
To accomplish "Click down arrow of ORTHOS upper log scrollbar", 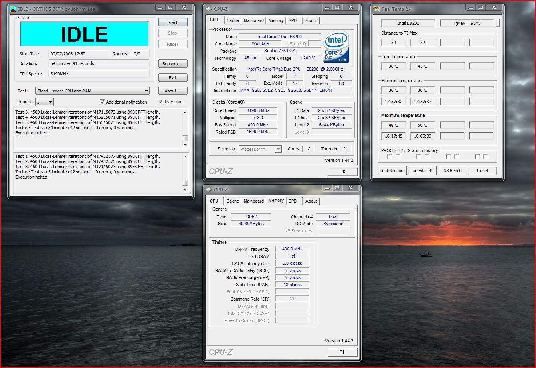I will click(x=185, y=145).
